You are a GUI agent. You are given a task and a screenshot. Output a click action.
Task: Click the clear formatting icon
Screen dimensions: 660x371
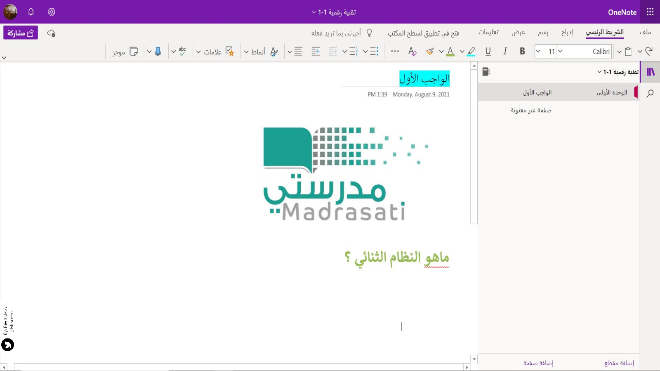[412, 51]
